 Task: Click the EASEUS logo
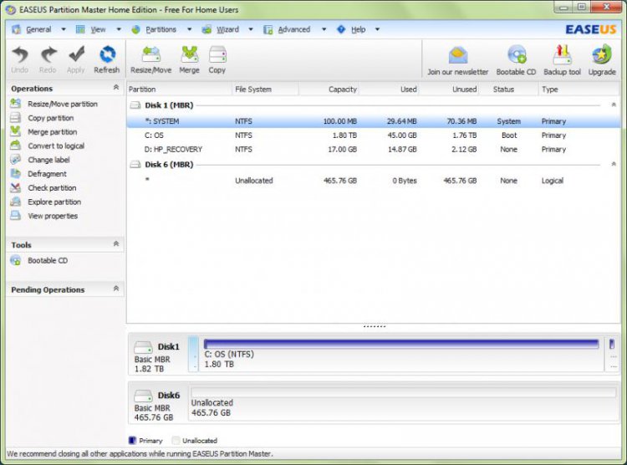590,29
